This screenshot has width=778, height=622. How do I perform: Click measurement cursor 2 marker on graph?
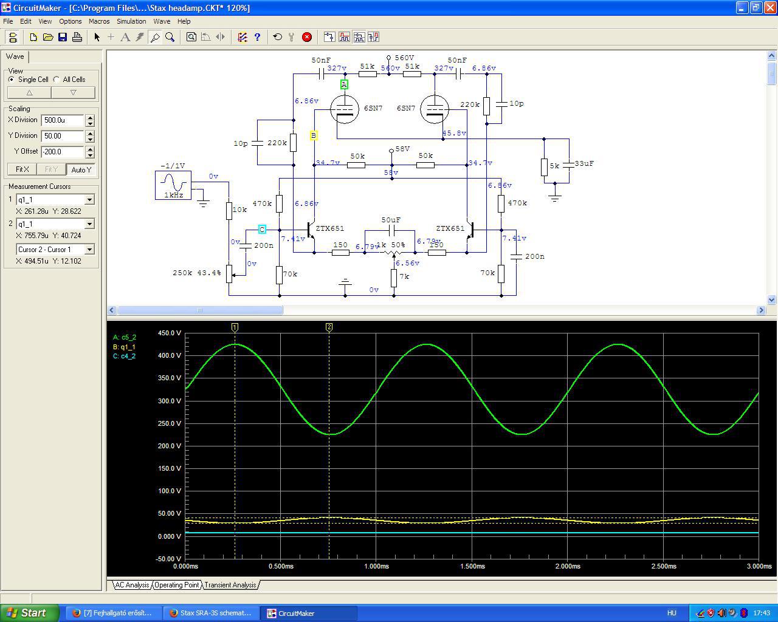tap(329, 327)
